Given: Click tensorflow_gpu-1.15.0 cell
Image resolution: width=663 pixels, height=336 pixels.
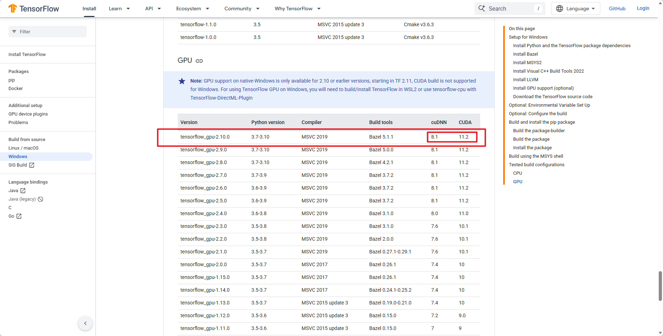Looking at the screenshot, I should point(205,277).
